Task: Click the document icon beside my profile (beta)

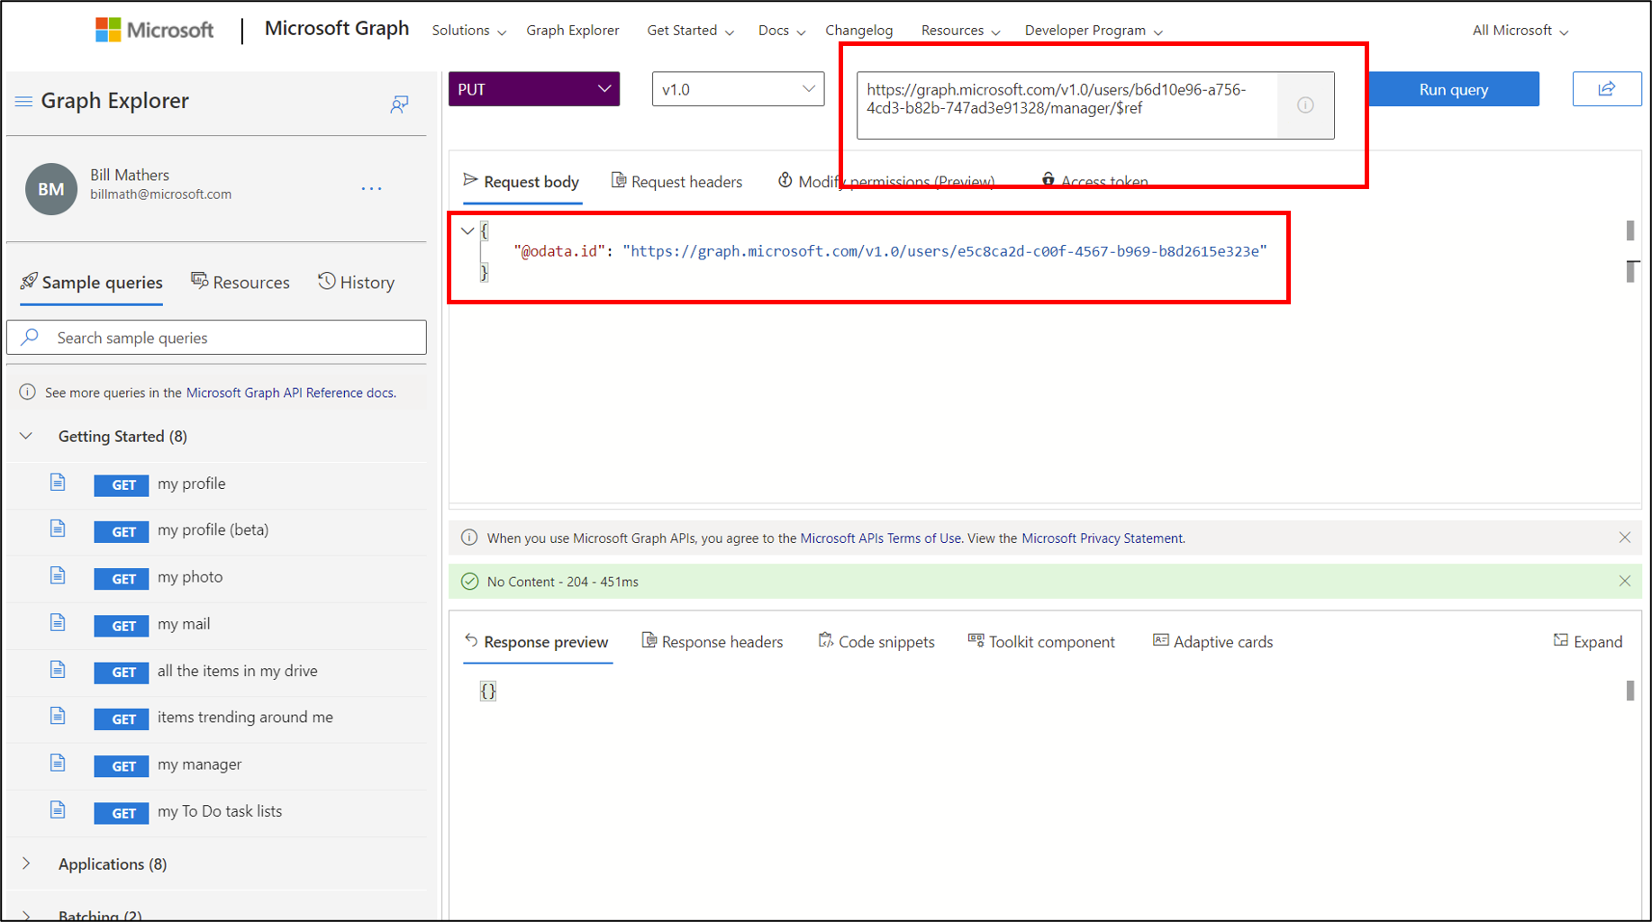Action: [x=58, y=529]
